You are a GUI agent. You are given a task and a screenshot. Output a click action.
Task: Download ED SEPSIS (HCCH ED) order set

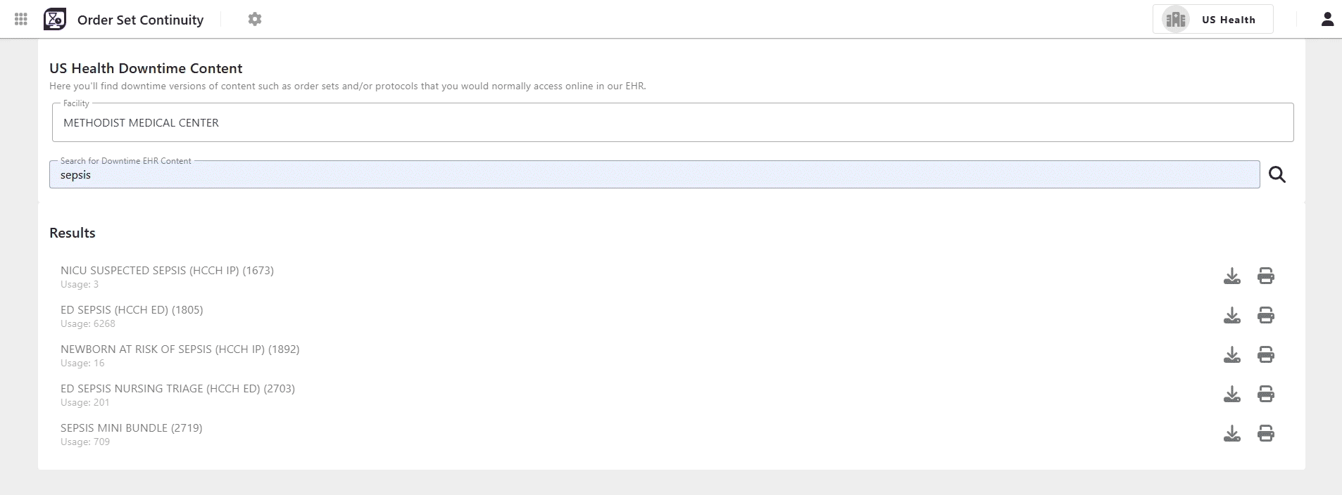click(x=1232, y=316)
